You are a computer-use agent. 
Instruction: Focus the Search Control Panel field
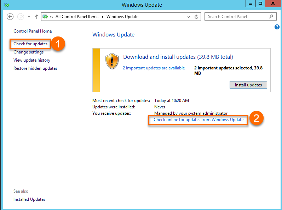tap(241, 17)
